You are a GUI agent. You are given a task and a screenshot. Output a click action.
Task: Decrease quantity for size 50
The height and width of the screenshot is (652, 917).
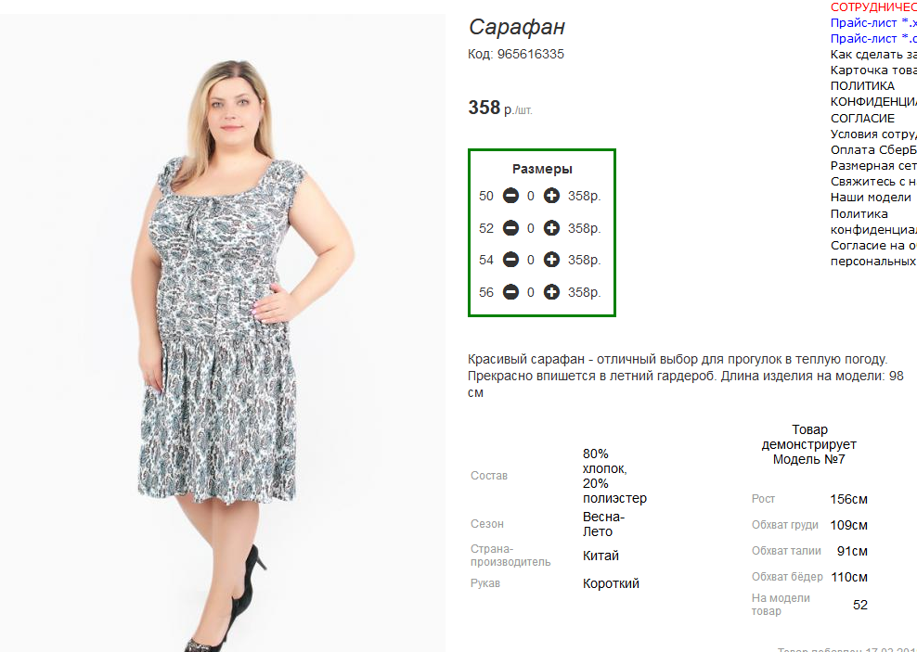(x=510, y=196)
